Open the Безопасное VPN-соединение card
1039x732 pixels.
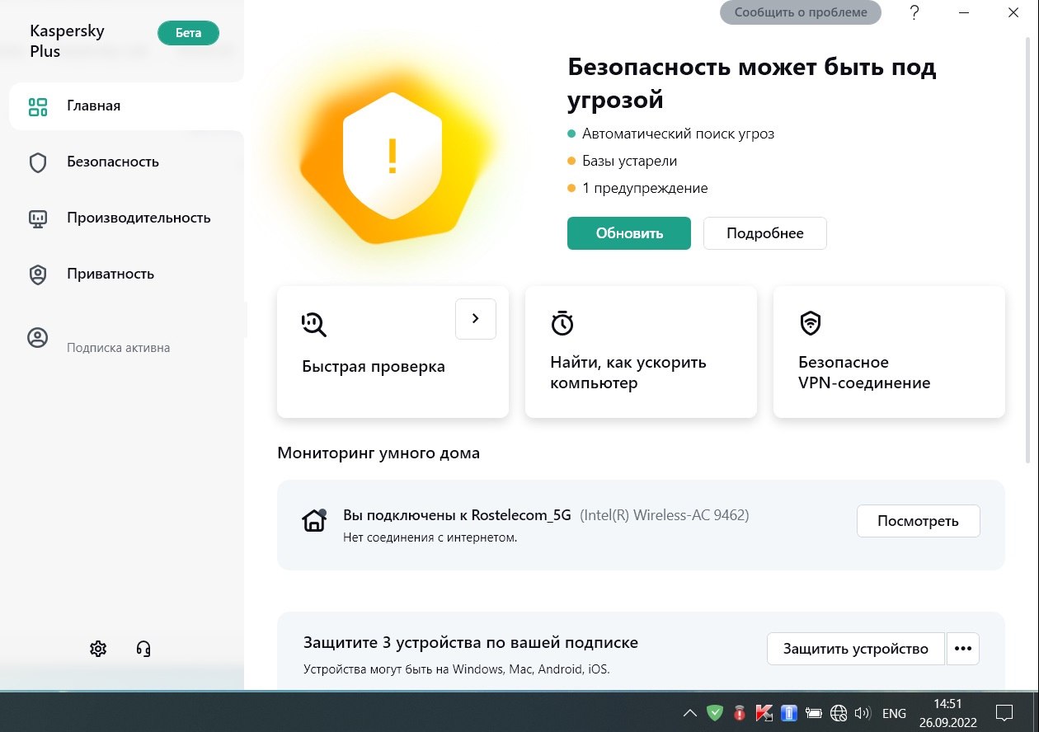pos(889,352)
